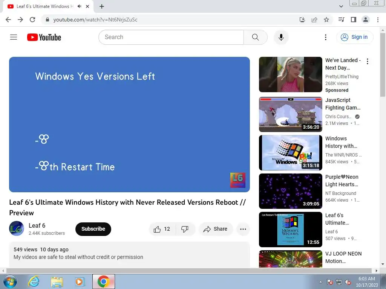This screenshot has height=289, width=386.
Task: Go to YouTube home via logo
Action: point(44,37)
